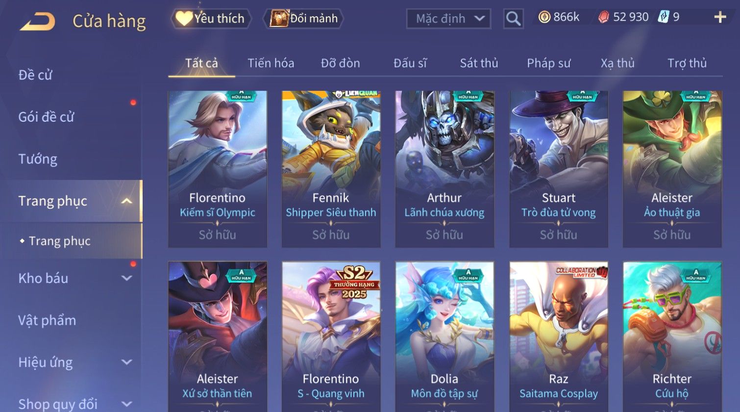Image resolution: width=740 pixels, height=412 pixels.
Task: Switch to the Pháp sư tab
Action: [x=548, y=63]
